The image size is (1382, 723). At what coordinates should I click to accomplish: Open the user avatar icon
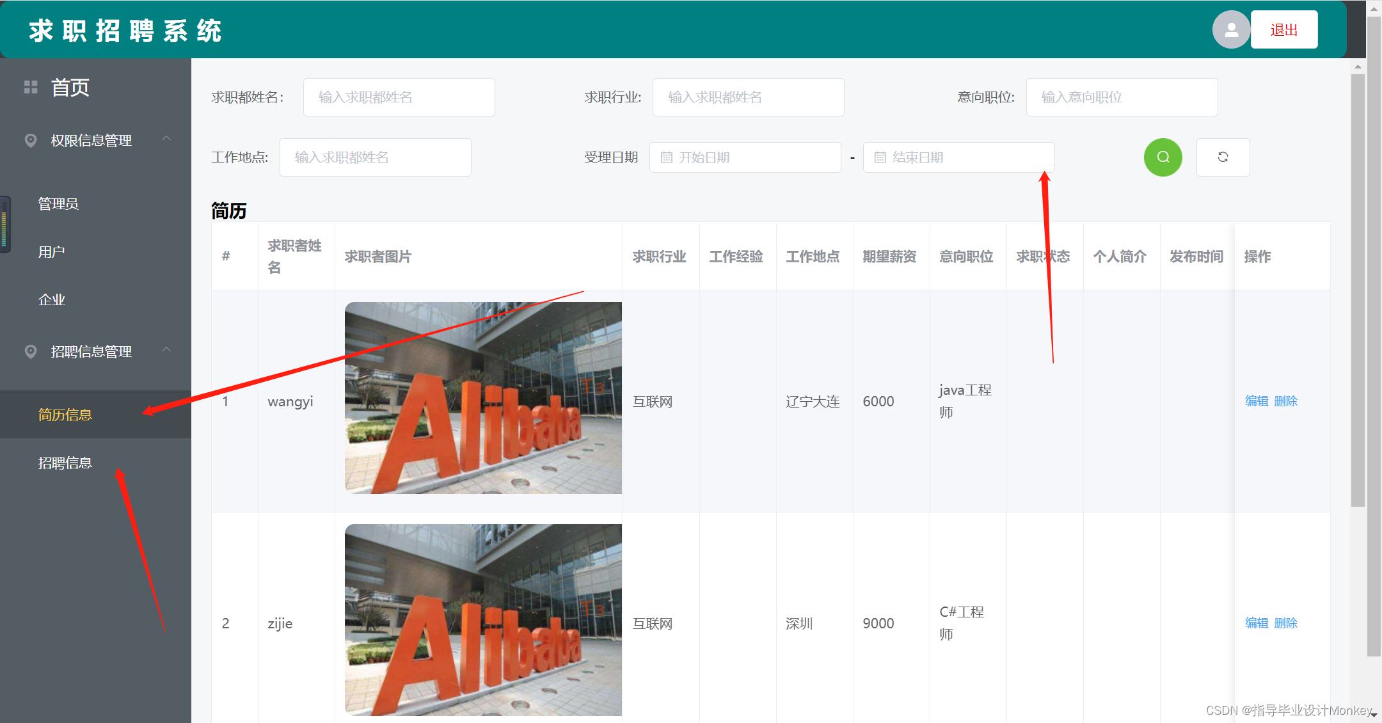click(x=1231, y=29)
